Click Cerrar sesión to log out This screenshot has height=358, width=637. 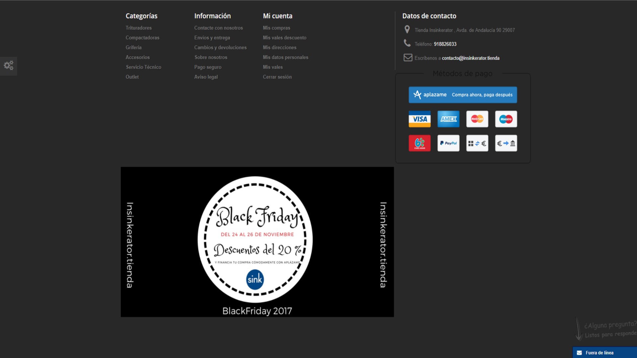pos(277,77)
